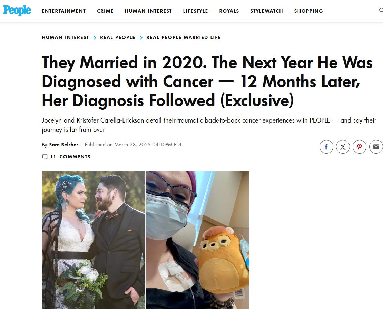The width and height of the screenshot is (383, 310).
Task: Open the Crime section
Action: tap(105, 11)
